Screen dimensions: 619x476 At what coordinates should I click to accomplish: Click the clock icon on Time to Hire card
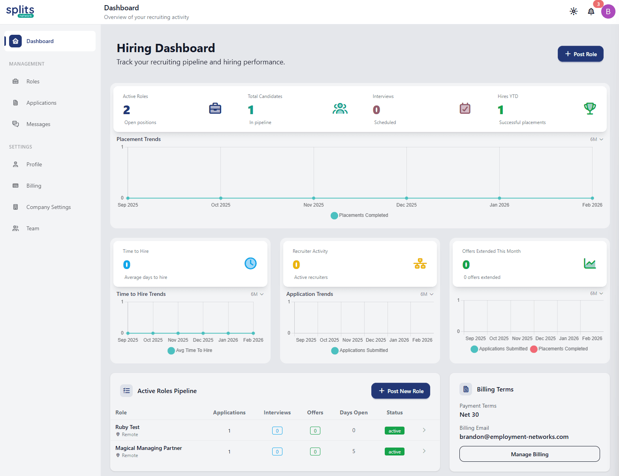(250, 263)
